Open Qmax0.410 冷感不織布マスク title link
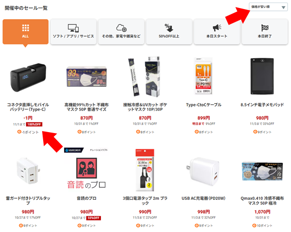This screenshot has width=291, height=232. click(262, 200)
